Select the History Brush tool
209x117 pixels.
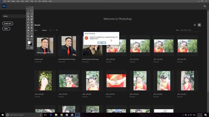[28, 25]
